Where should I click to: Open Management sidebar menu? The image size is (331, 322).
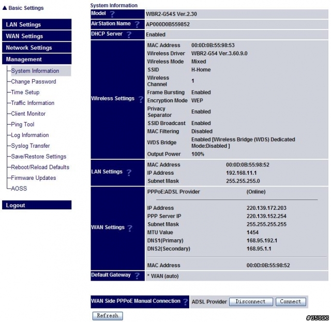37,59
